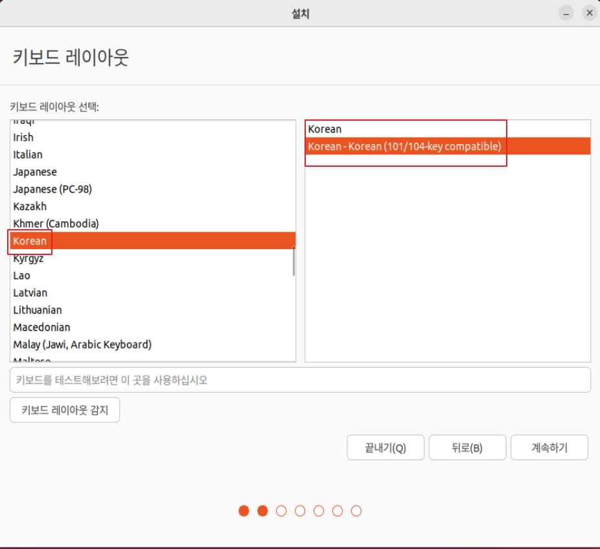Click 키보드 레이아웃 감지 to detect layout
This screenshot has height=549, width=600.
64,409
